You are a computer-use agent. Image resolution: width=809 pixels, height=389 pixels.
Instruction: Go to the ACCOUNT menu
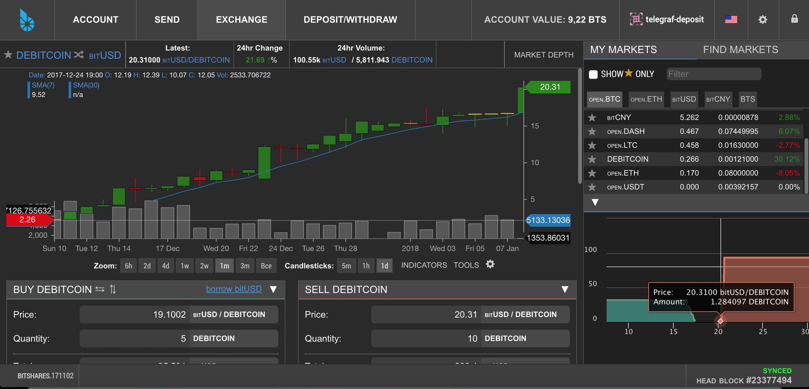[96, 20]
